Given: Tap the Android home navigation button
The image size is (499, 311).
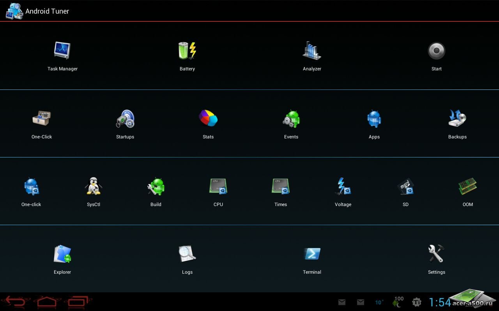Looking at the screenshot, I should pos(47,302).
